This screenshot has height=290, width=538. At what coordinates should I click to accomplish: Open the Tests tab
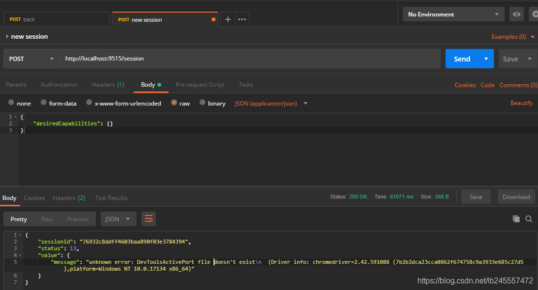246,84
